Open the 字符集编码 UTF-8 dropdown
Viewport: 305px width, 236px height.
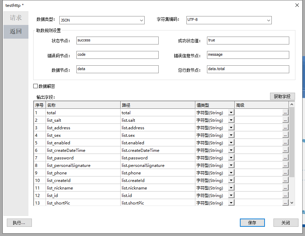click(x=269, y=20)
